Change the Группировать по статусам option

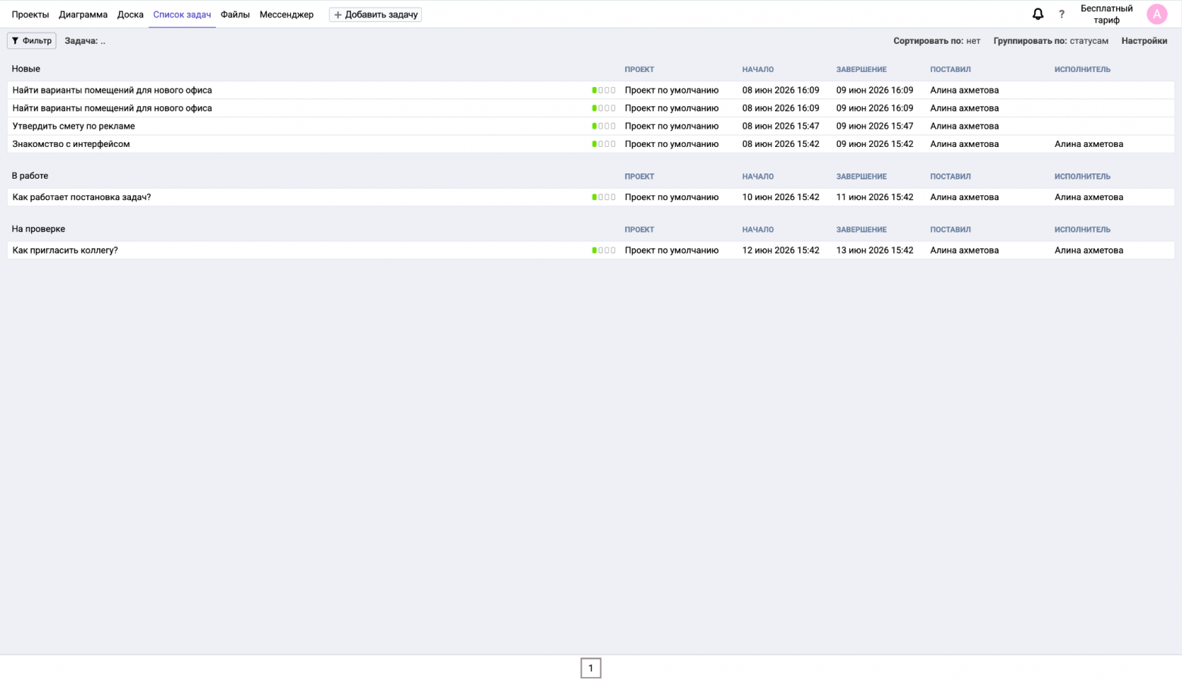1051,41
